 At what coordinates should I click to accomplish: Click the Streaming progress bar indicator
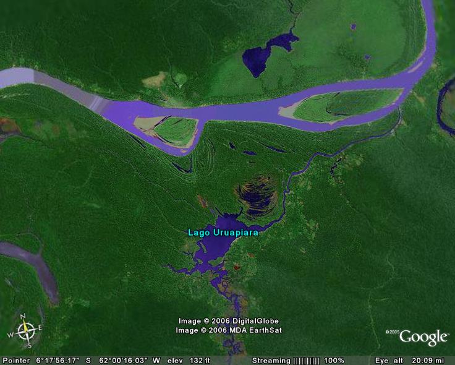[x=307, y=361]
